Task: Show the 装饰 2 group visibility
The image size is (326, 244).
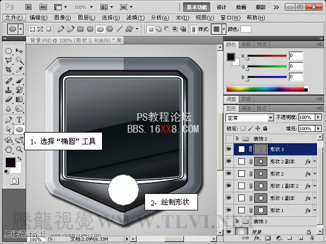Action: 229,139
